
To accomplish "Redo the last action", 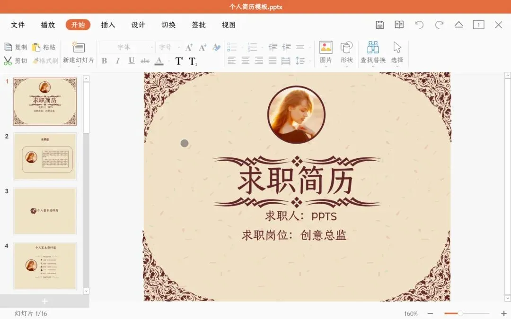I will point(439,25).
